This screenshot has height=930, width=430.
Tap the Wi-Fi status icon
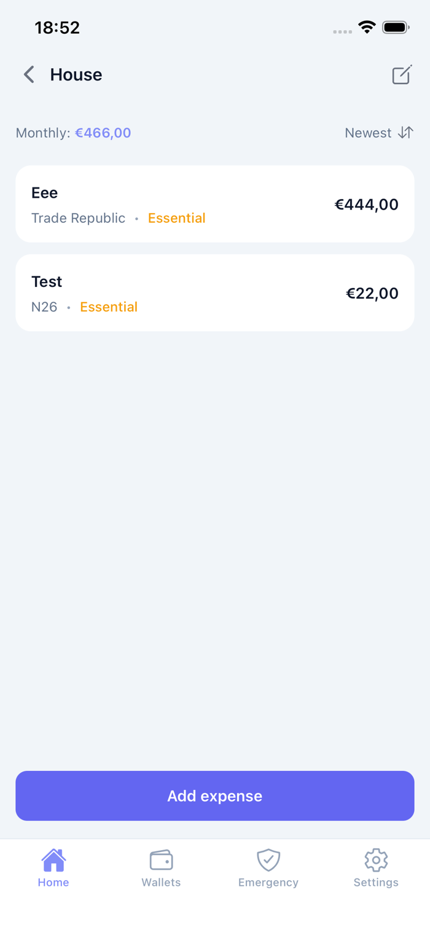tap(367, 28)
